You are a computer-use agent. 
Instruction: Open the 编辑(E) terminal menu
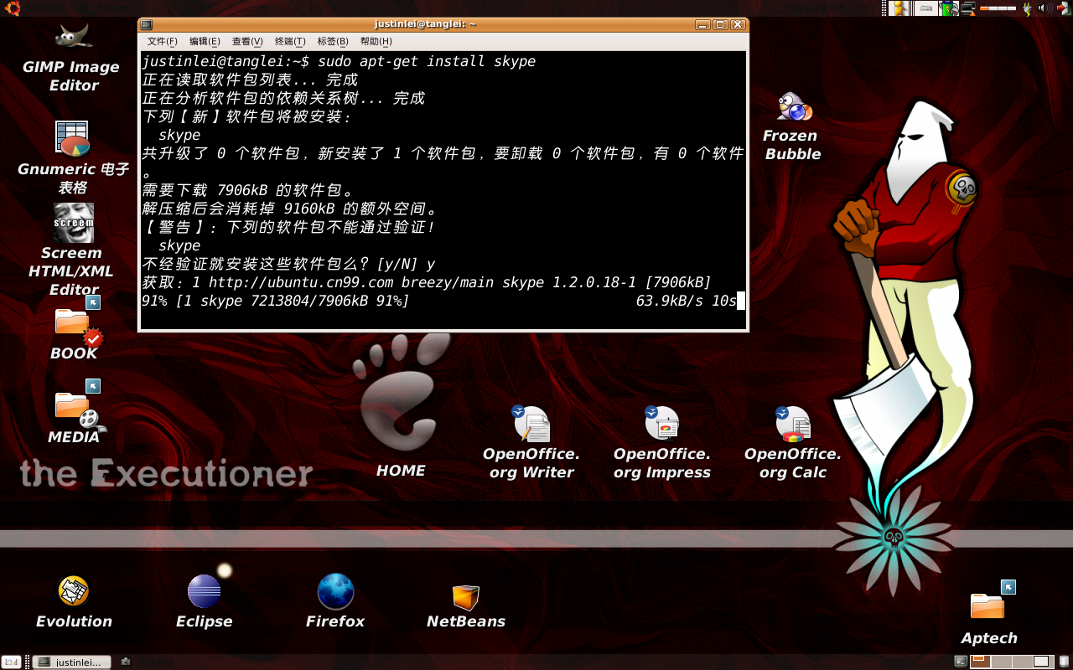pos(205,41)
